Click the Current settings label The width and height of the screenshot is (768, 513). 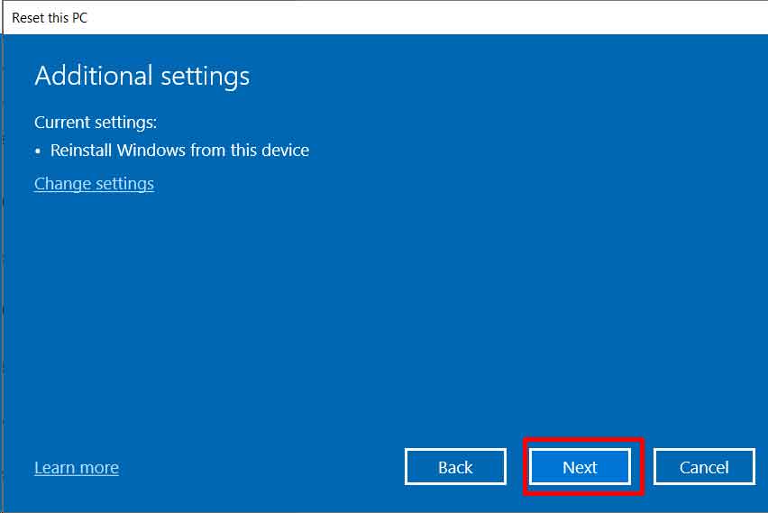click(x=96, y=122)
